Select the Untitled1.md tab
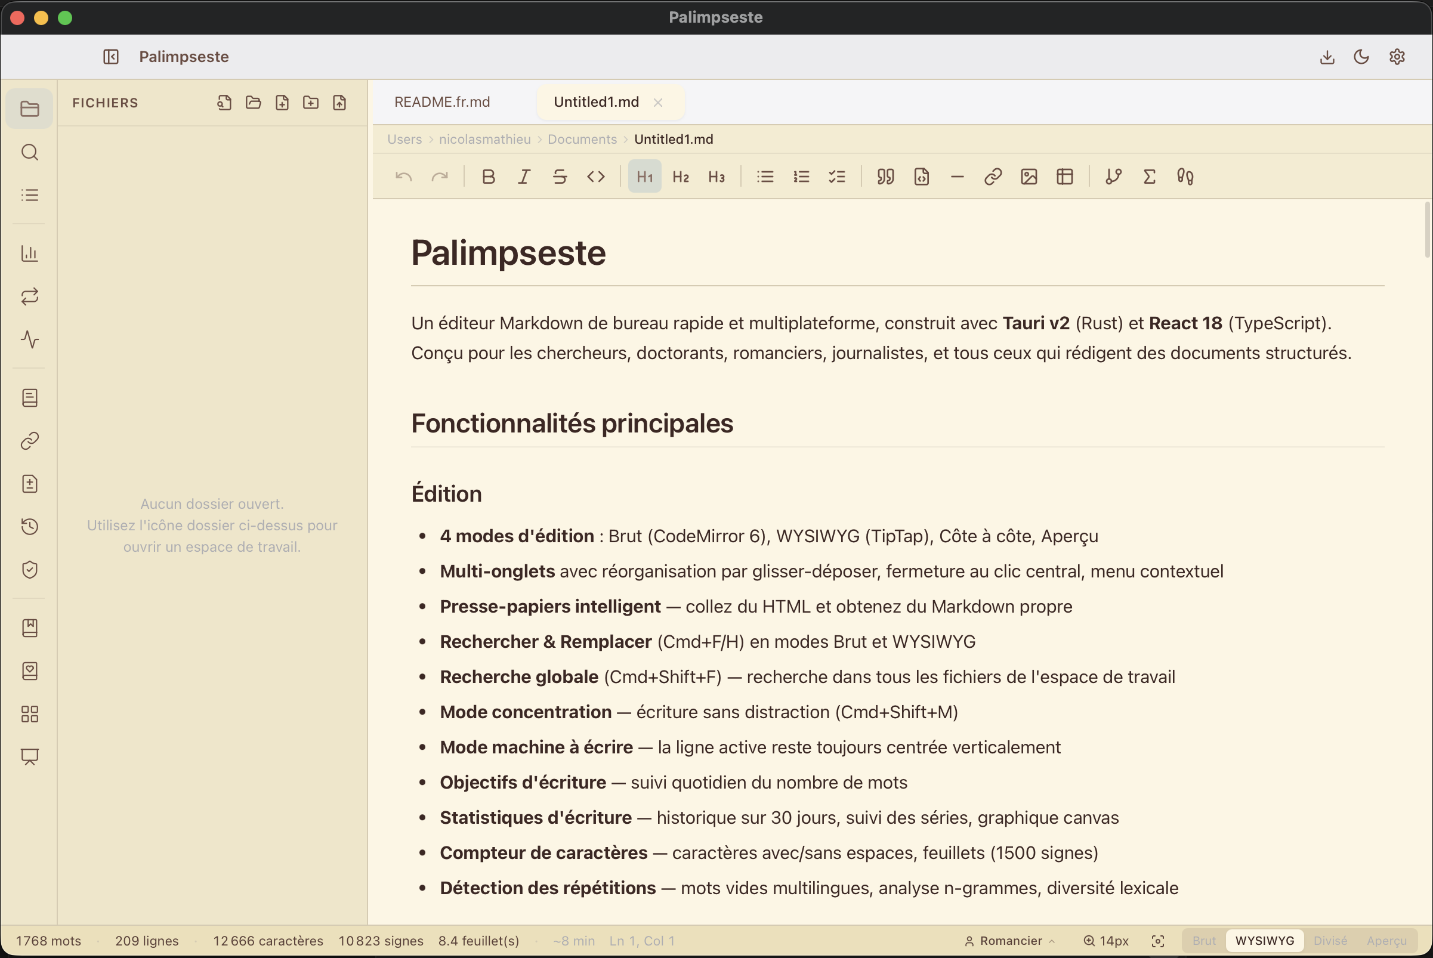The image size is (1433, 958). click(x=596, y=102)
